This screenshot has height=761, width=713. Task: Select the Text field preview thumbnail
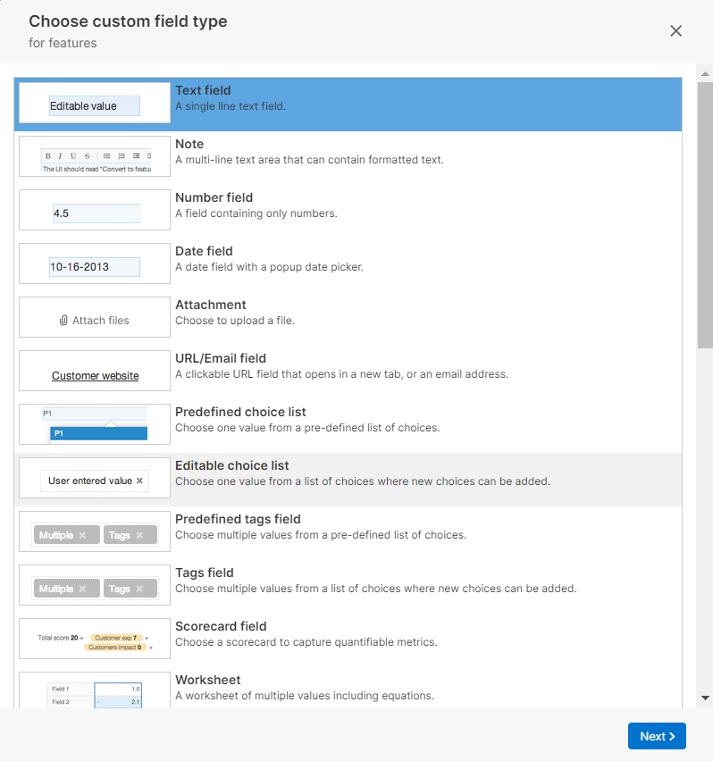pos(95,104)
